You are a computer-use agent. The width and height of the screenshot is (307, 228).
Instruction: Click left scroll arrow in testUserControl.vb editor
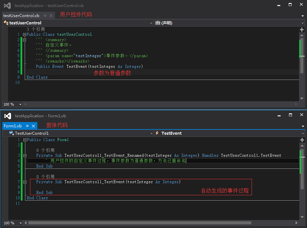tap(25, 104)
